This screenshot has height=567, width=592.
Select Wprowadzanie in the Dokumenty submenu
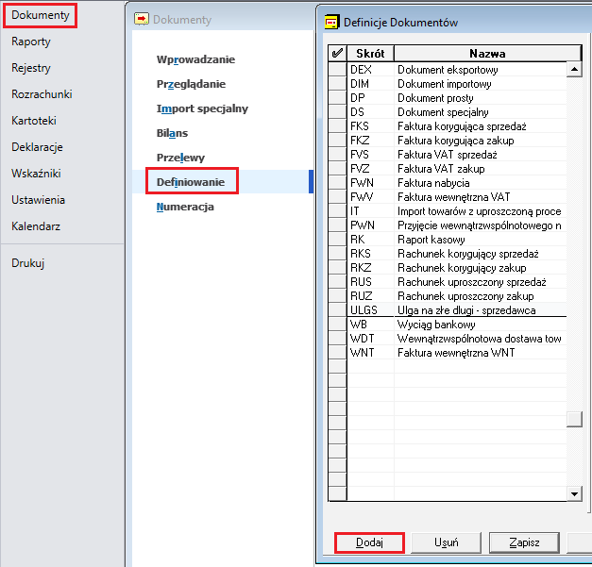[195, 59]
